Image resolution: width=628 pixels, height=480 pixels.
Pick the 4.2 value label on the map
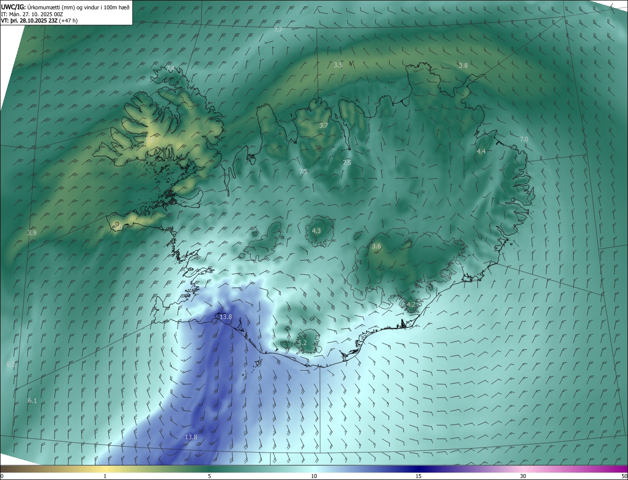(x=411, y=304)
